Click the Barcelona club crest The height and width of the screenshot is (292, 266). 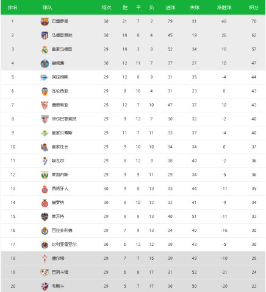pos(45,21)
